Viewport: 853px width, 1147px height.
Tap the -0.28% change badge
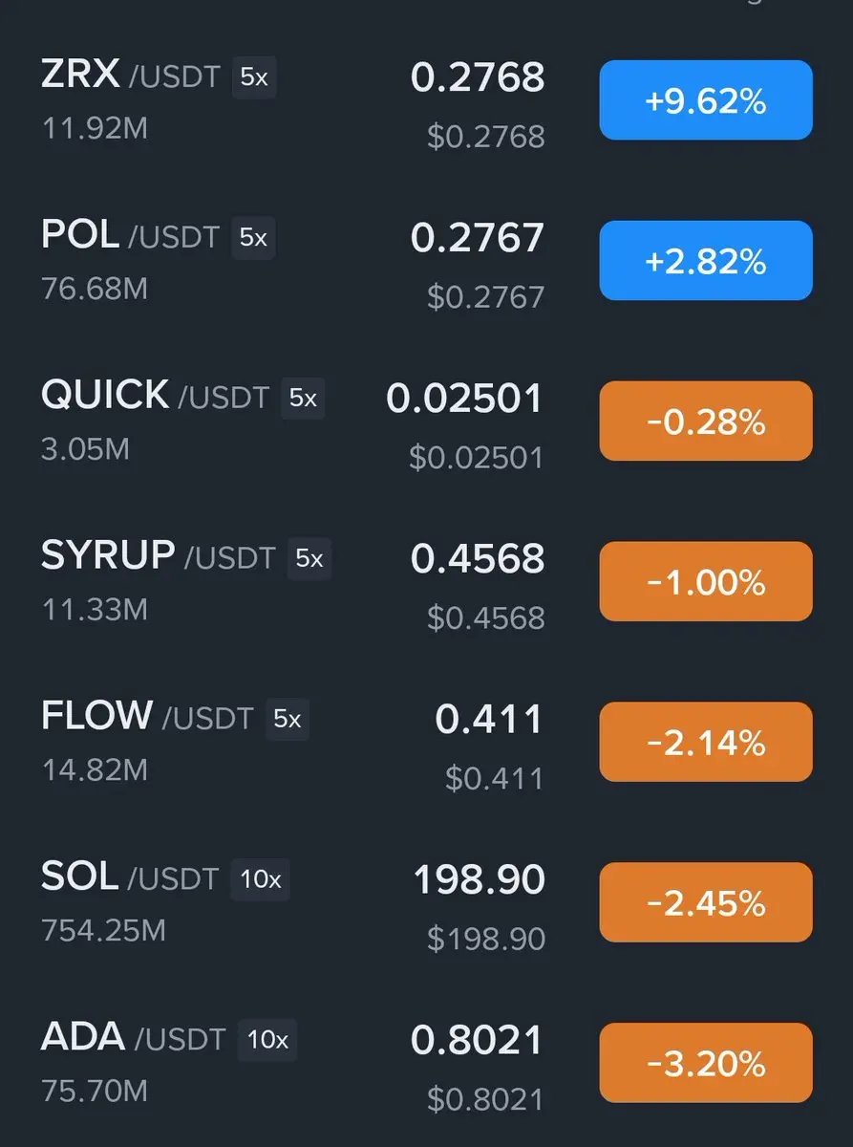[x=706, y=422]
